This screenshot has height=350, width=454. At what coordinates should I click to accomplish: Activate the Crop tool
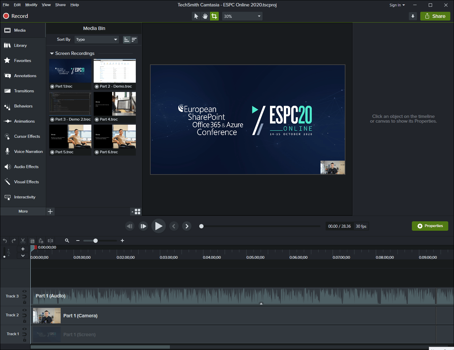tap(214, 16)
